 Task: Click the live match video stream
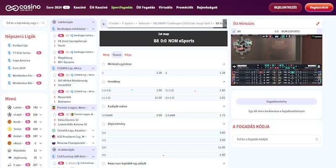[x=276, y=60]
